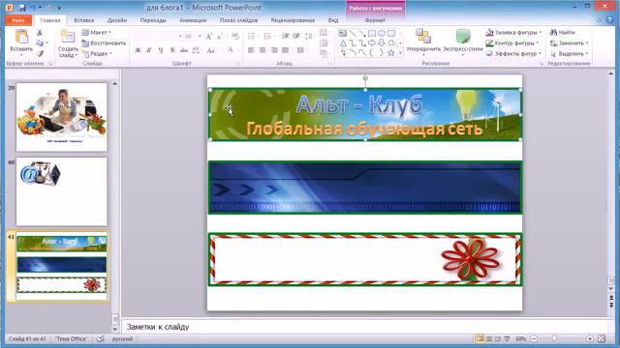
Task: Open the Layout (Макет) dropdown
Action: (97, 32)
